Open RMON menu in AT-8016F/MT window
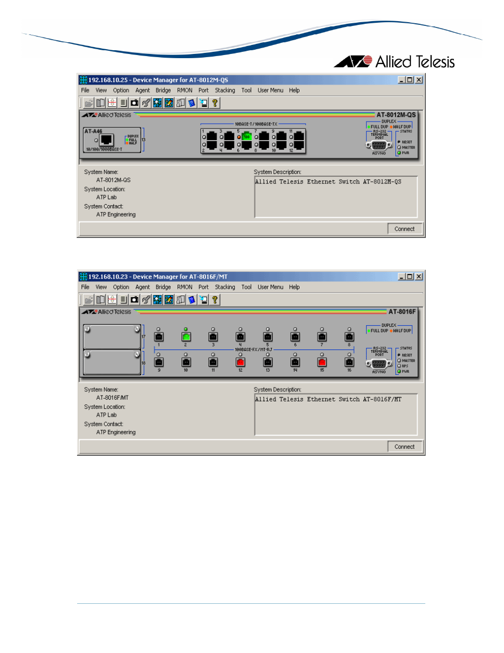The height and width of the screenshot is (653, 504). click(185, 287)
